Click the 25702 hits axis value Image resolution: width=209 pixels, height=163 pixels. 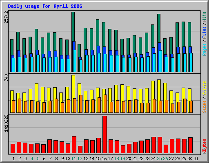(x=6, y=17)
